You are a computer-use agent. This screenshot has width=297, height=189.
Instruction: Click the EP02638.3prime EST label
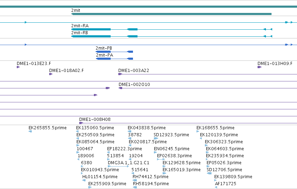tap(174, 156)
